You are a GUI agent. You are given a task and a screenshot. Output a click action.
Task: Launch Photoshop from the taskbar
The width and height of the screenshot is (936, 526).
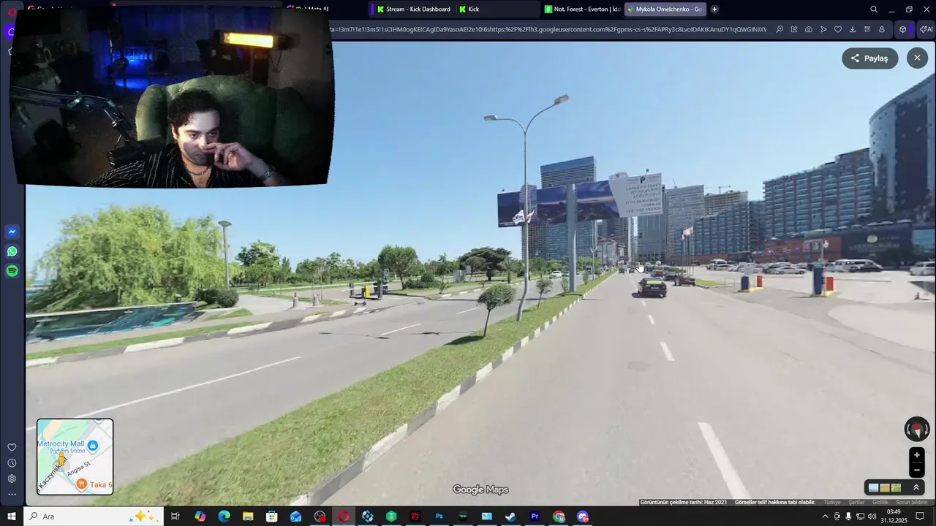click(439, 517)
